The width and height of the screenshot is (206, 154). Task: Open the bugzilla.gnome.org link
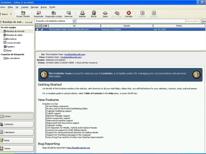click(x=79, y=148)
